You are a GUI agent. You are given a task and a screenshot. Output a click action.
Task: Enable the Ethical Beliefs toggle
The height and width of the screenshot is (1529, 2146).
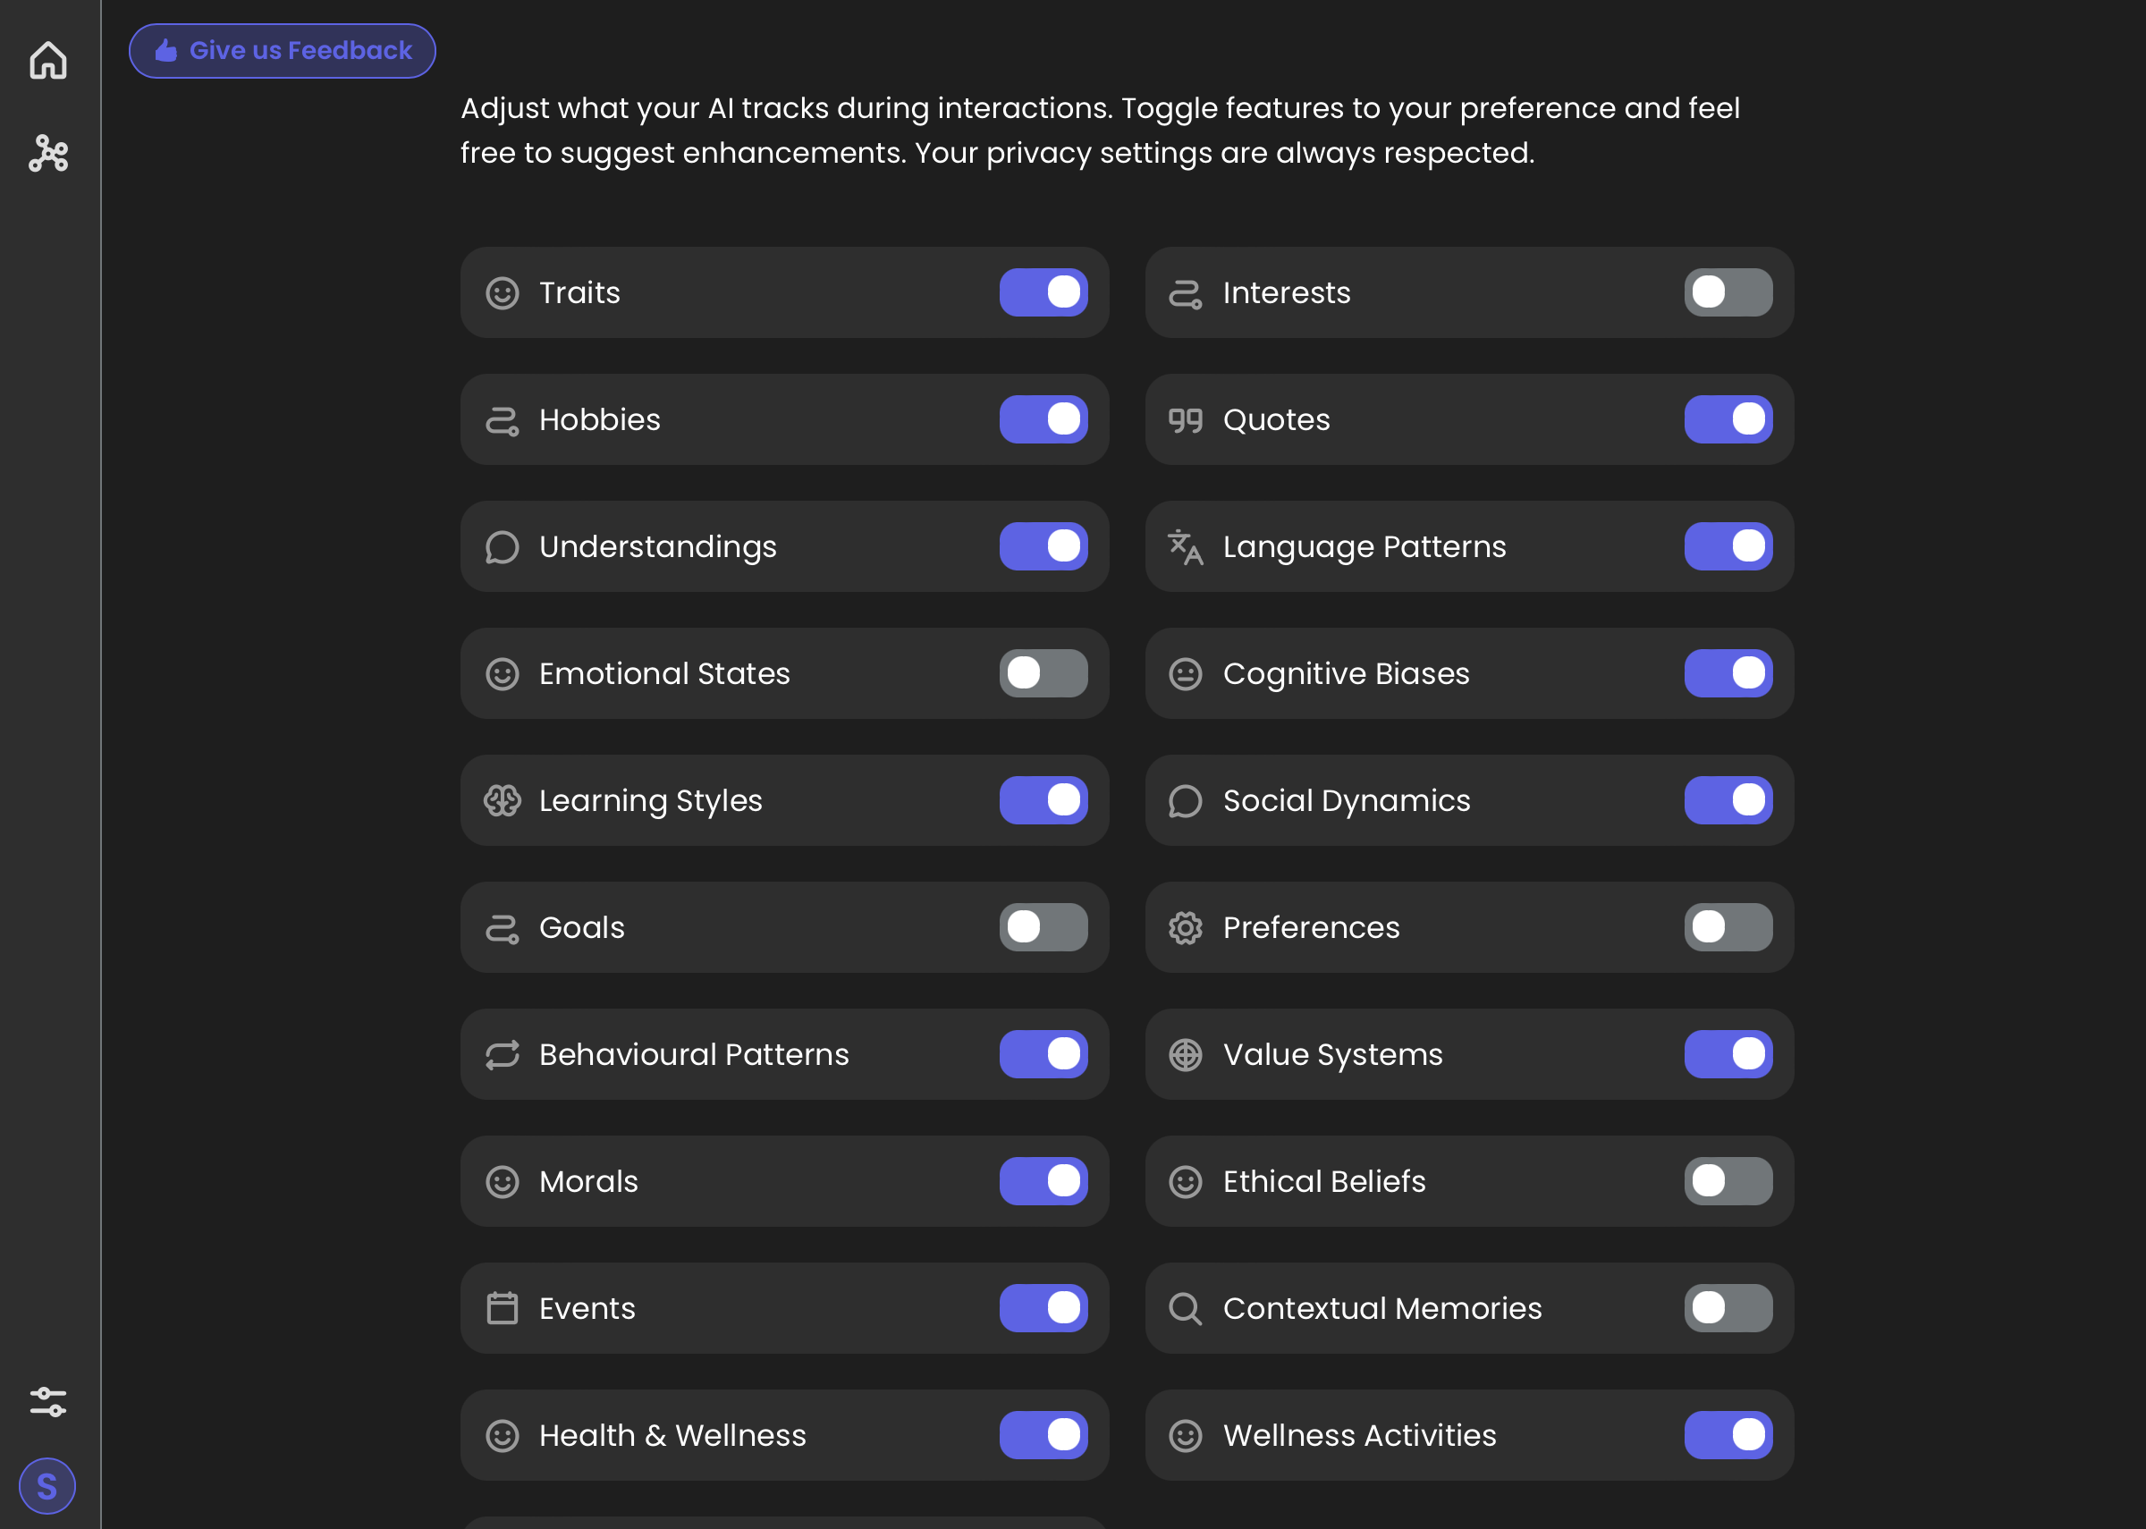coord(1728,1180)
